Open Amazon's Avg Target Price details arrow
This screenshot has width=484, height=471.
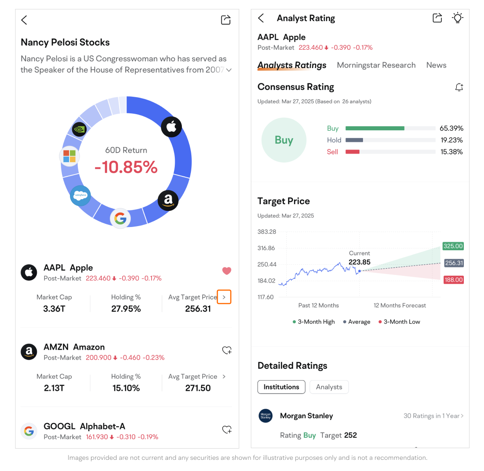pyautogui.click(x=224, y=377)
